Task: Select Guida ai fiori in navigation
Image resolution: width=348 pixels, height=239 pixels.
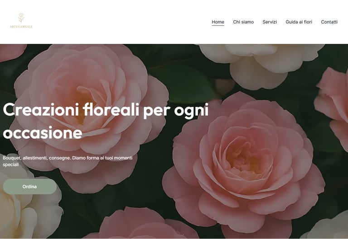Action: 299,22
